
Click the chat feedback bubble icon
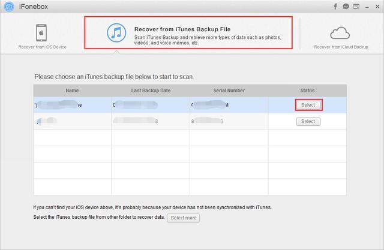[346, 7]
